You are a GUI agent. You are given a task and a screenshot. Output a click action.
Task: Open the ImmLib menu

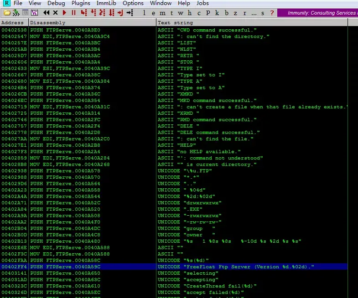(106, 3)
